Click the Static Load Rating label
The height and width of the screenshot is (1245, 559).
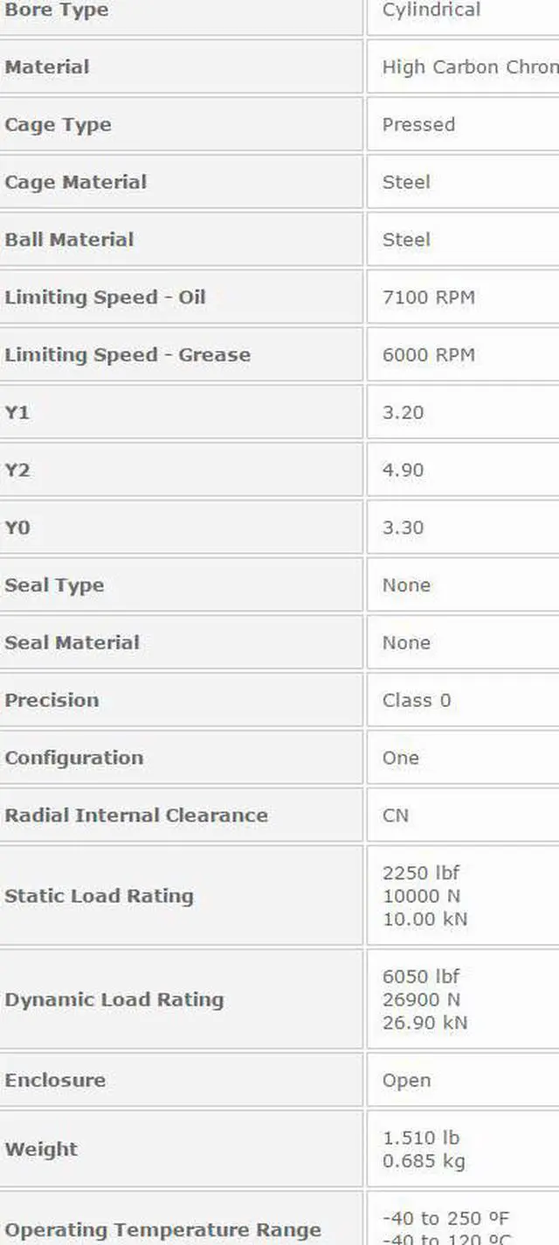[x=99, y=896]
